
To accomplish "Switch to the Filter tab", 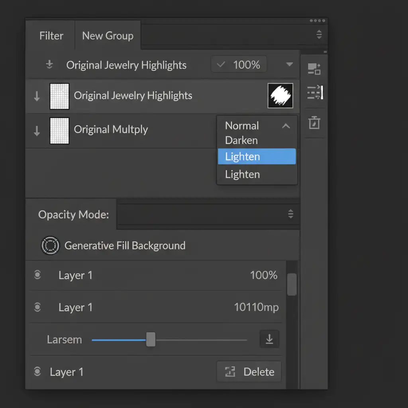I will 51,36.
